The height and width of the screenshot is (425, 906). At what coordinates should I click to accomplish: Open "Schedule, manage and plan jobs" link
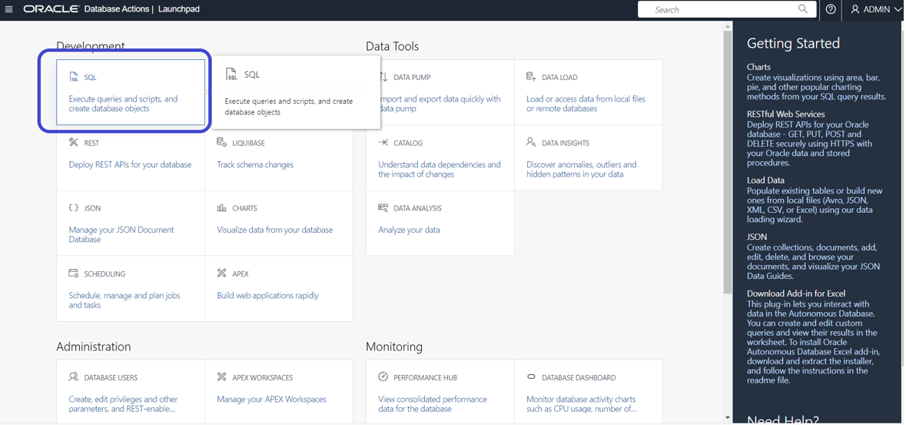coord(124,300)
